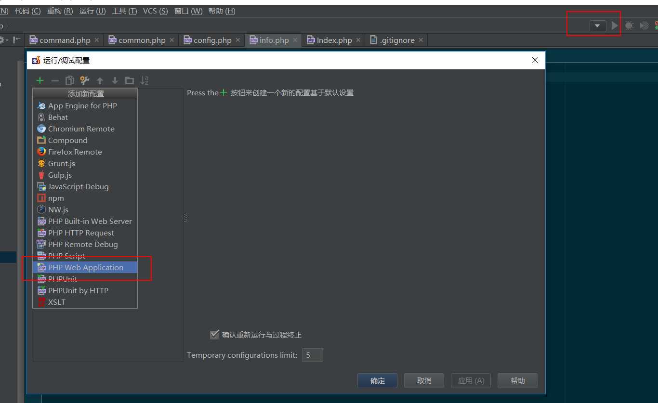Screen dimensions: 658x403
Task: Click the minus remove configuration icon
Action: pyautogui.click(x=55, y=80)
